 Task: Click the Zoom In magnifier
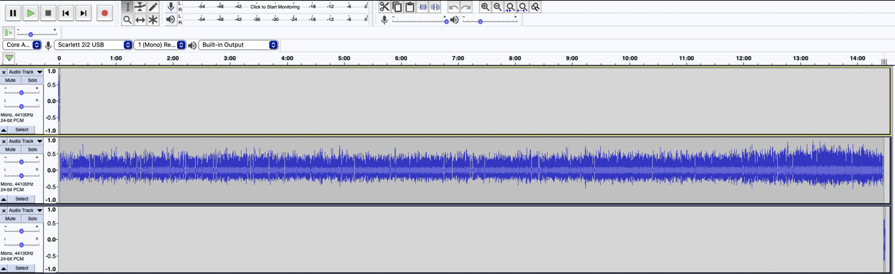485,7
